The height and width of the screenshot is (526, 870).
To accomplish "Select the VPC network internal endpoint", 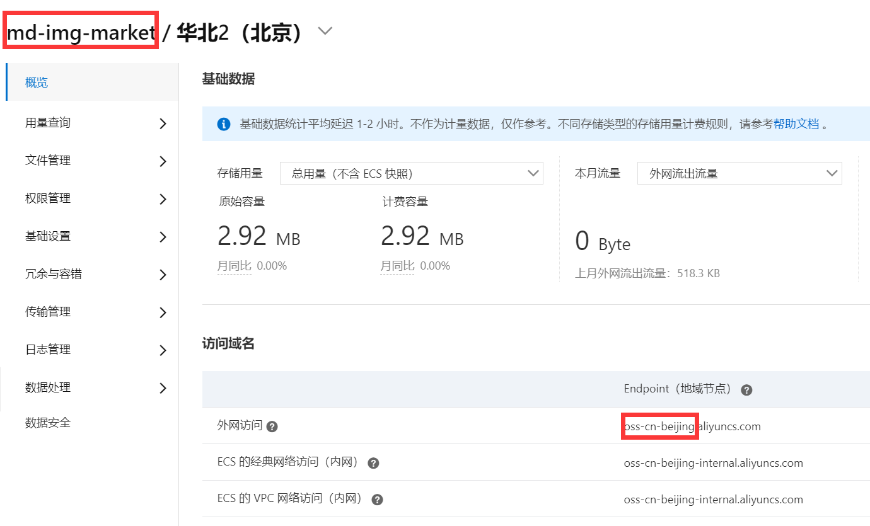I will tap(714, 500).
